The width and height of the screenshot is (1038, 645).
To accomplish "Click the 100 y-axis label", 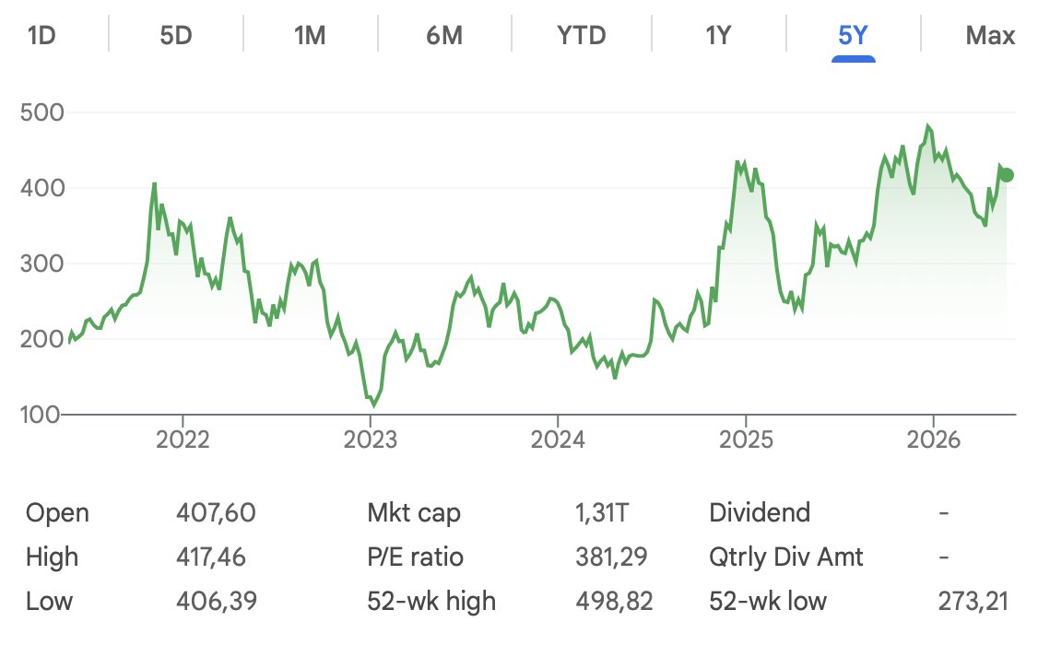I will (41, 415).
